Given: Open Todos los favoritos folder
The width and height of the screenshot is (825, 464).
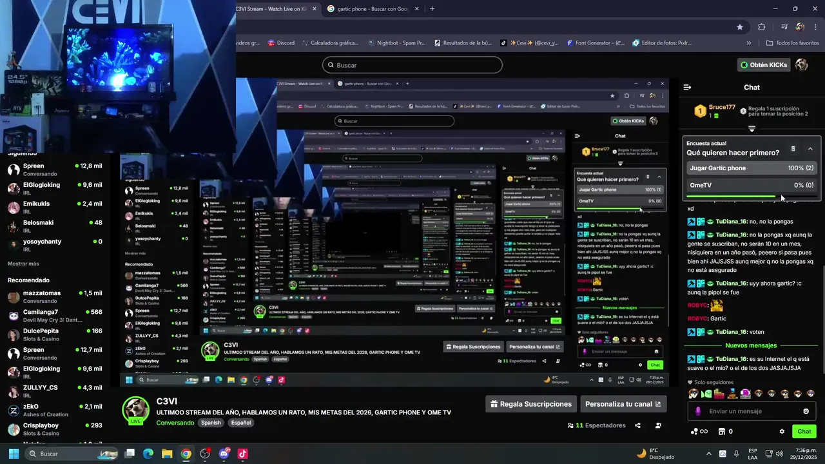Looking at the screenshot, I should click(792, 43).
